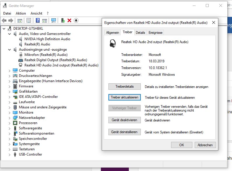Open the Datei menu

7,13
